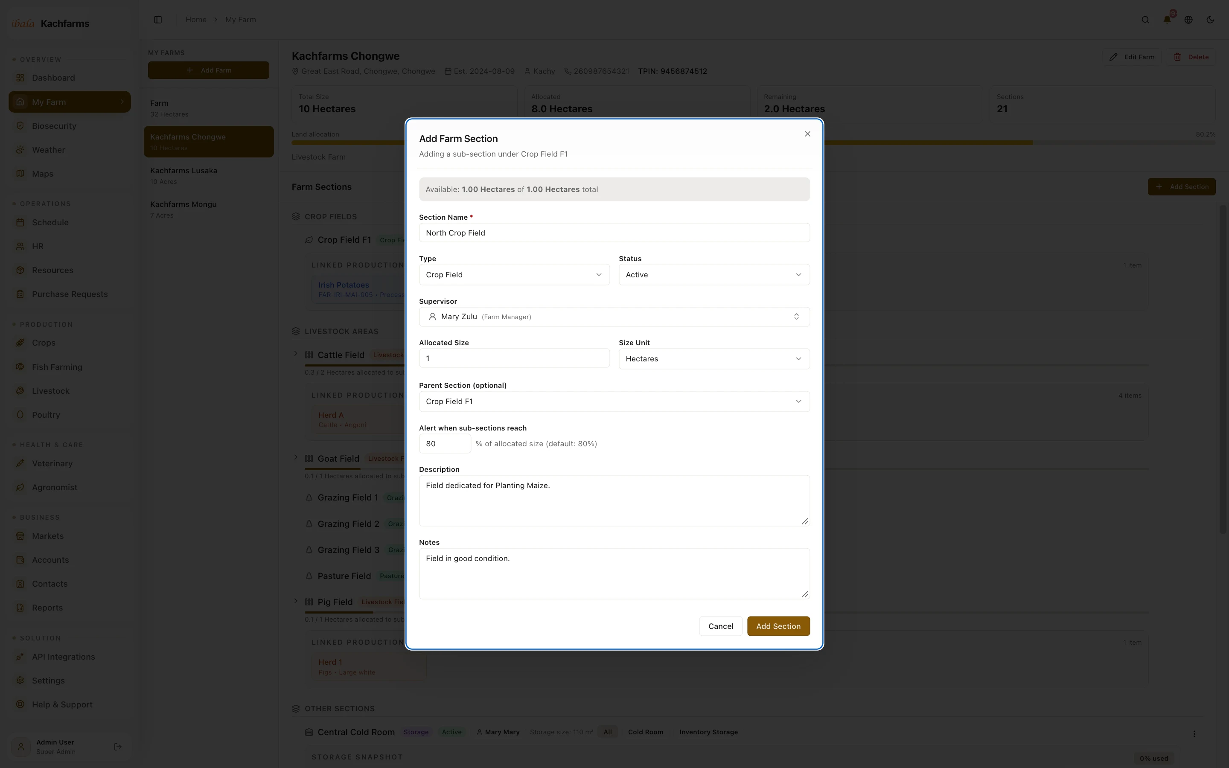Click the Biosecurity shield icon
1229x768 pixels.
[x=20, y=125]
